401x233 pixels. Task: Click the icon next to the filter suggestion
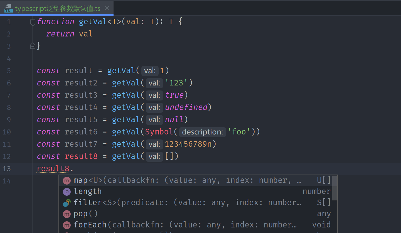67,202
